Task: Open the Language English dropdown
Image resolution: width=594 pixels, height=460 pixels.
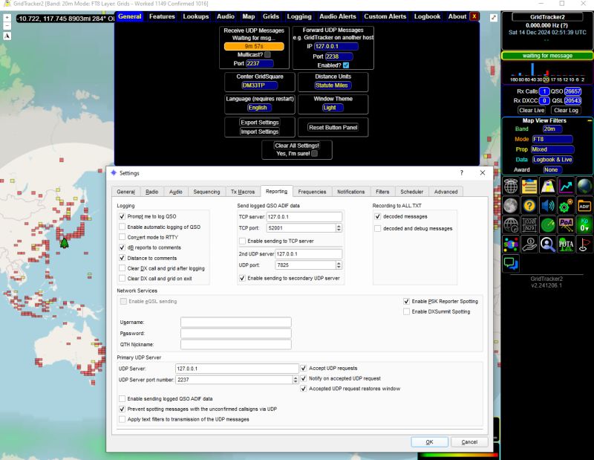Action: (259, 108)
